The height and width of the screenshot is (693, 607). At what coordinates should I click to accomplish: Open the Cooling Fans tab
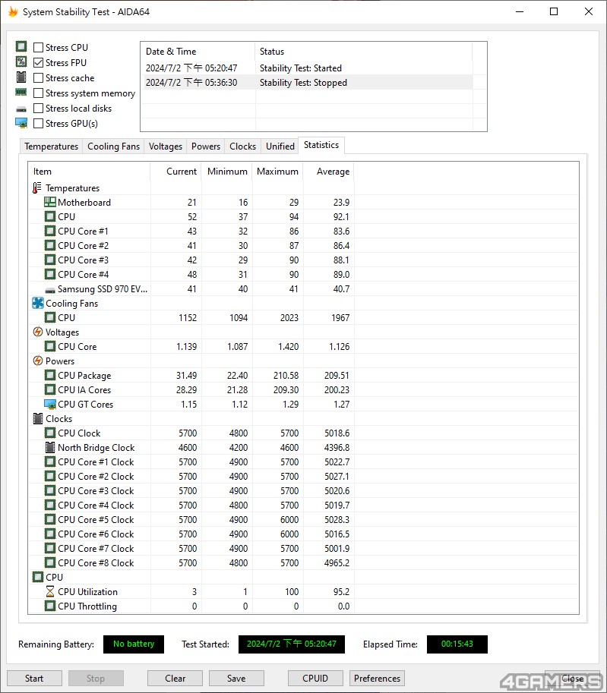113,146
